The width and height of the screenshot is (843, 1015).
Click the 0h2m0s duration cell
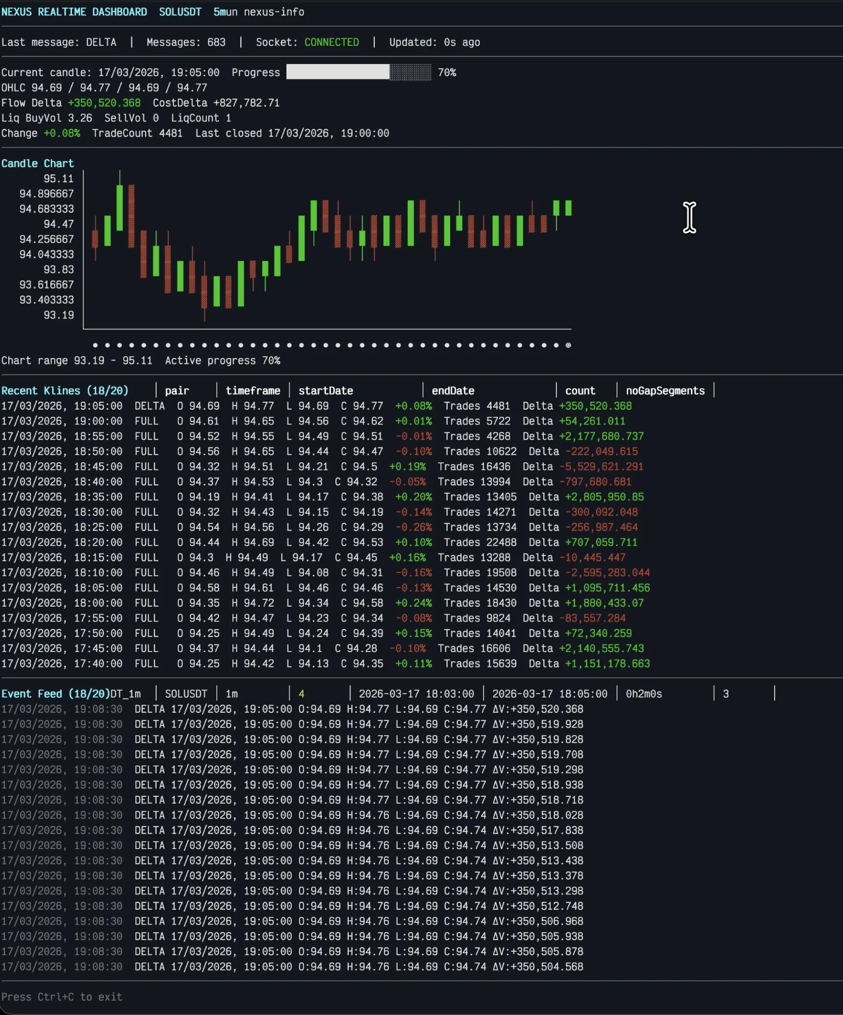644,693
